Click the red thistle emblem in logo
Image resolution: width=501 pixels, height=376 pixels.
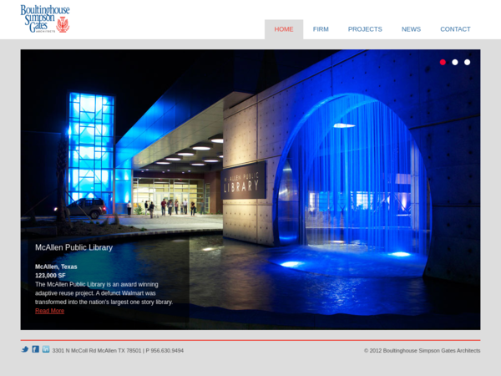click(63, 24)
